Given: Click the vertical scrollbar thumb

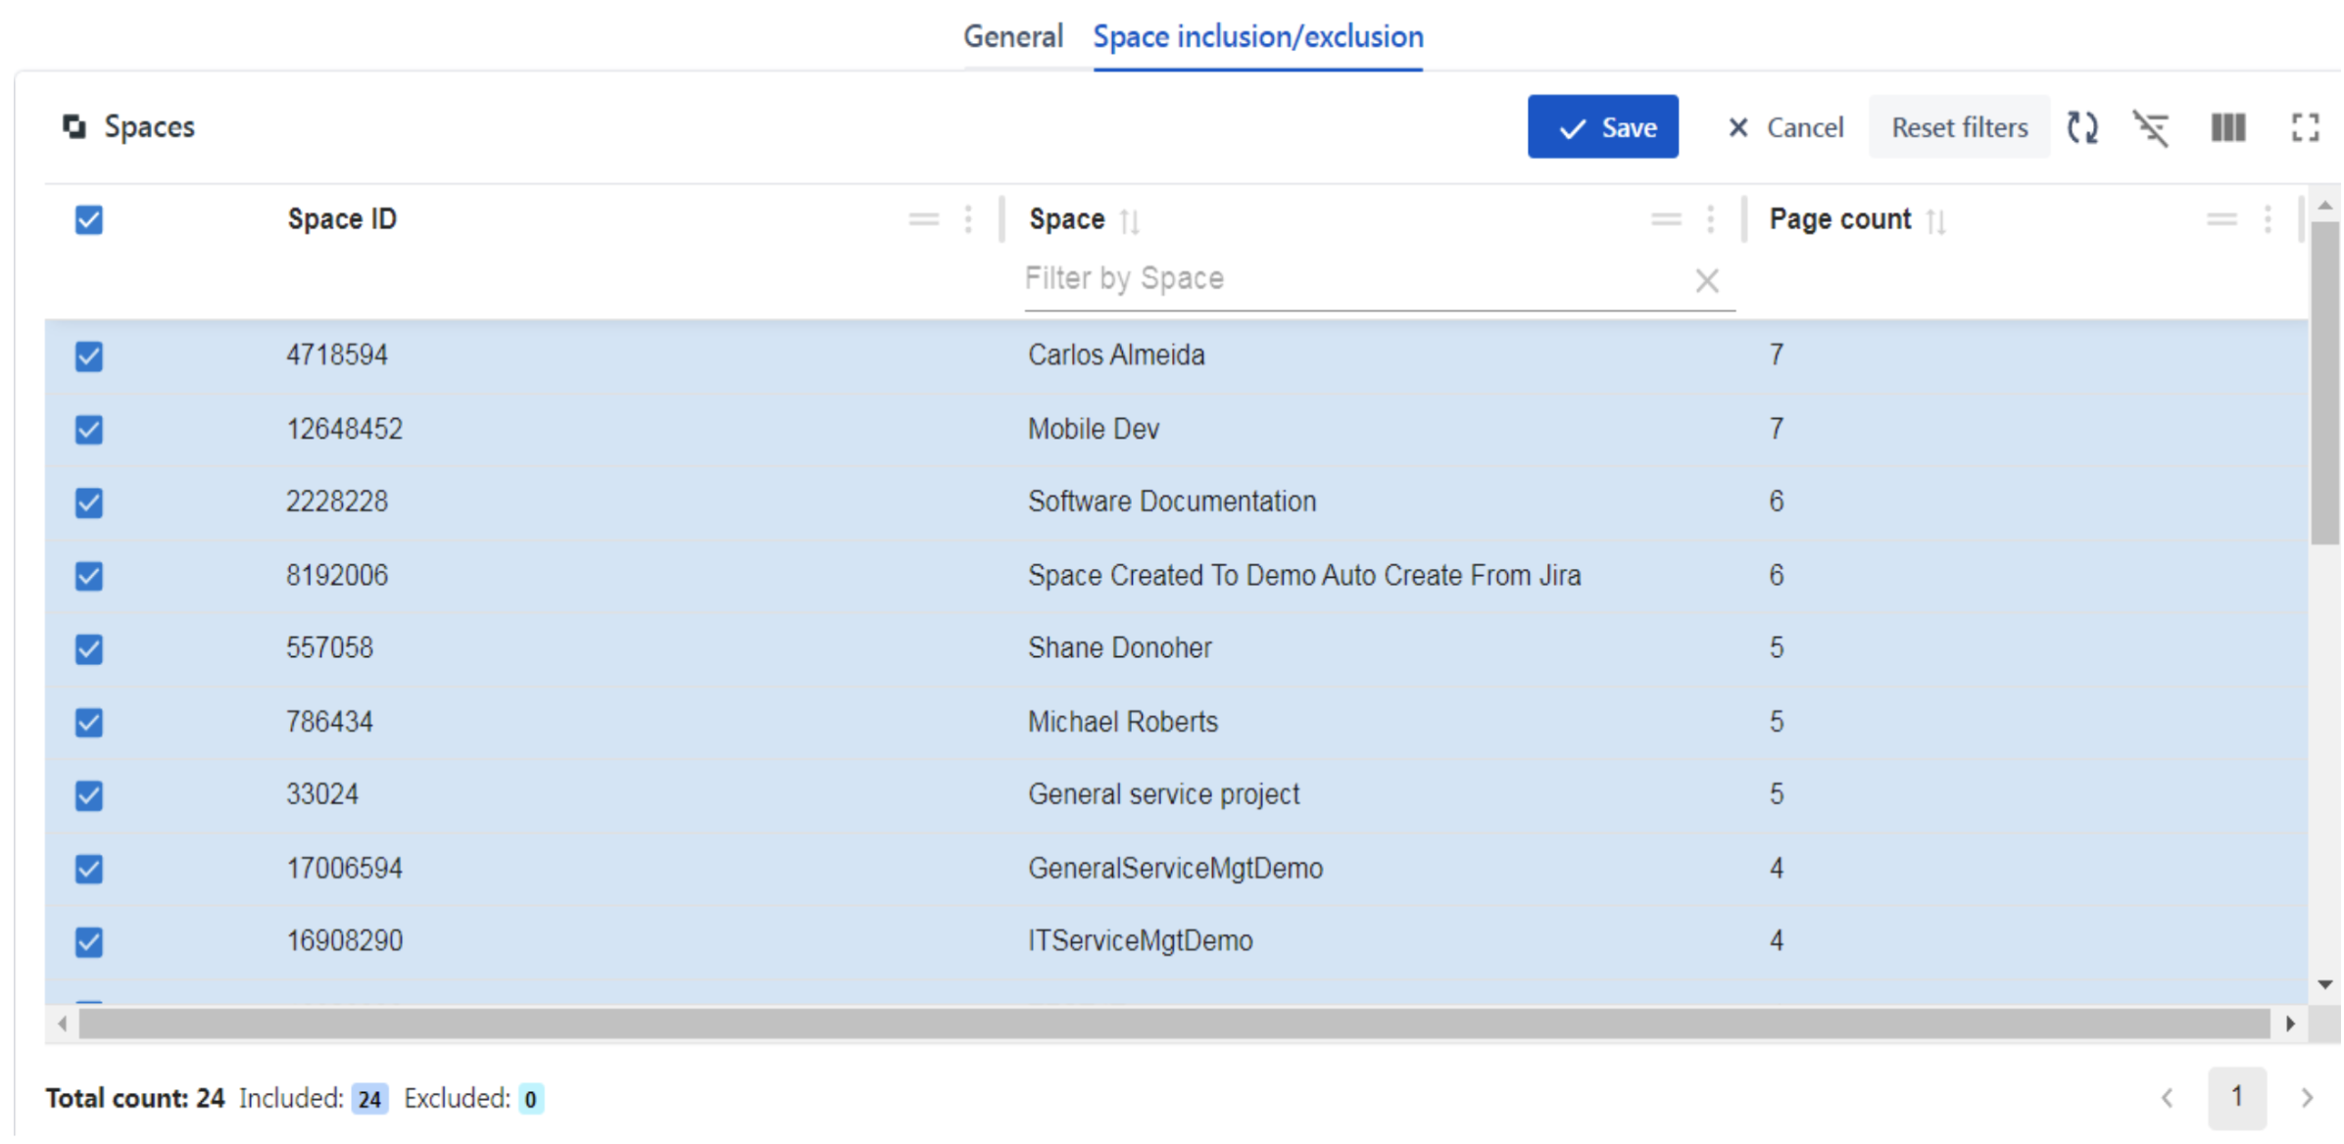Looking at the screenshot, I should pos(2324,382).
